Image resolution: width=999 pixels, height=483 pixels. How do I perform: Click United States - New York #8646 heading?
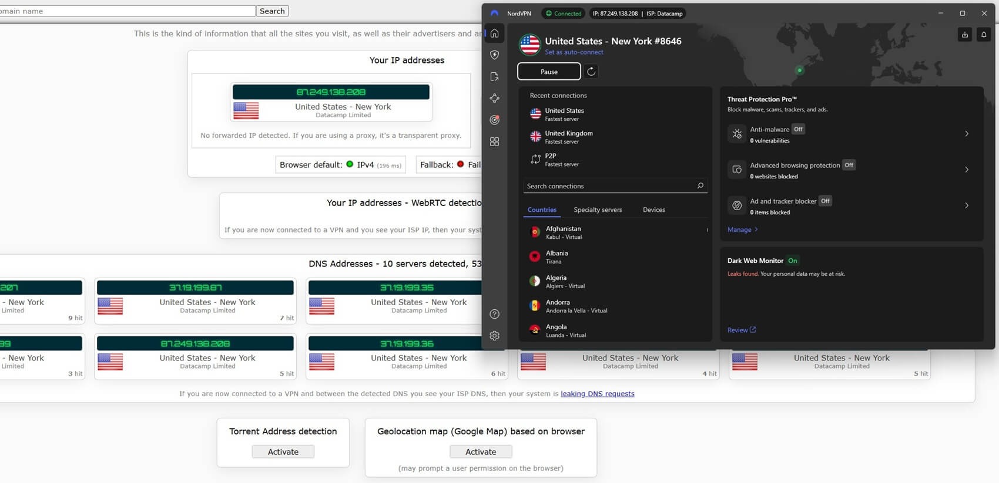point(613,41)
